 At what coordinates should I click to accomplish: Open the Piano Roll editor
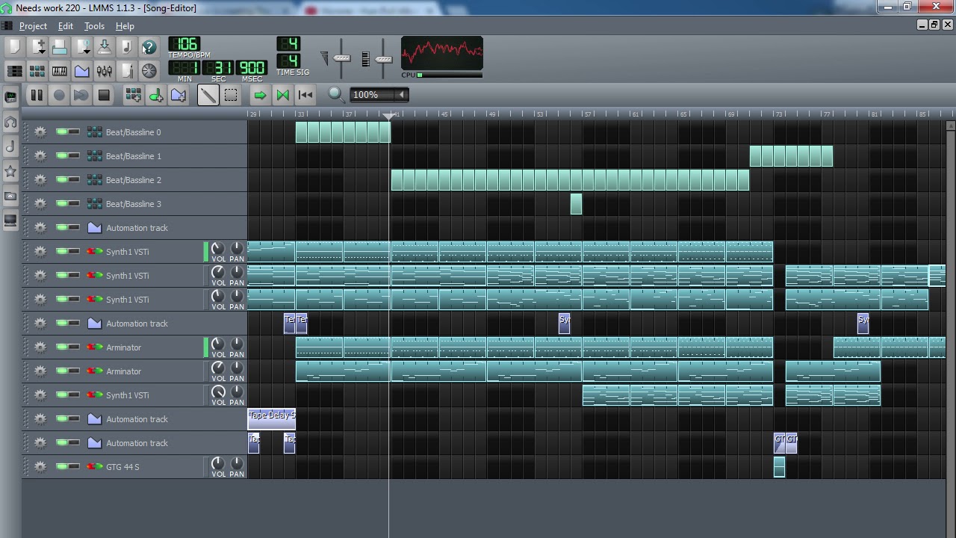pyautogui.click(x=59, y=71)
